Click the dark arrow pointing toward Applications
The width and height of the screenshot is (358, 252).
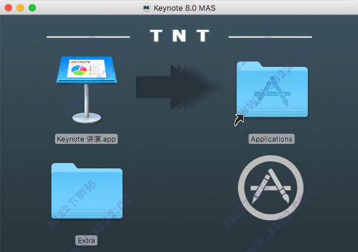tap(179, 87)
